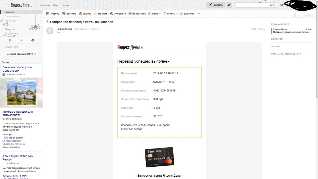Click the Яндекс Деньги logo in the email
This screenshot has width=318, height=179.
[x=130, y=47]
